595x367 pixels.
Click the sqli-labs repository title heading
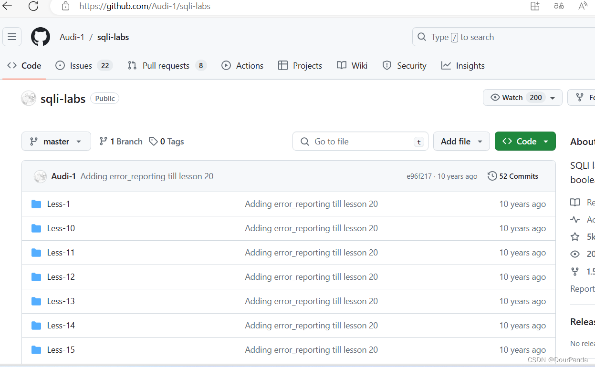tap(63, 99)
